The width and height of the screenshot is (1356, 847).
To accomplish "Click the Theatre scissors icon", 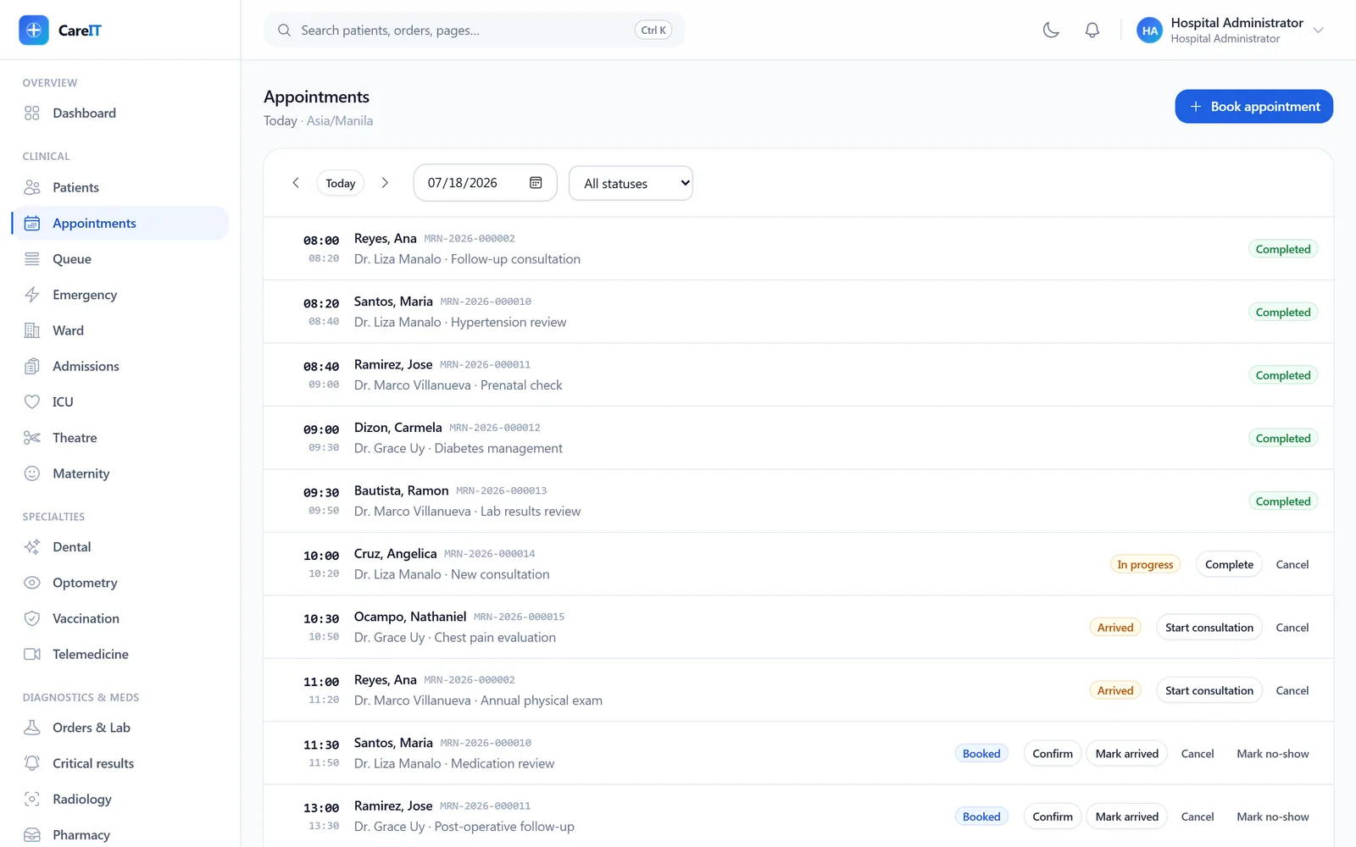I will (x=32, y=438).
